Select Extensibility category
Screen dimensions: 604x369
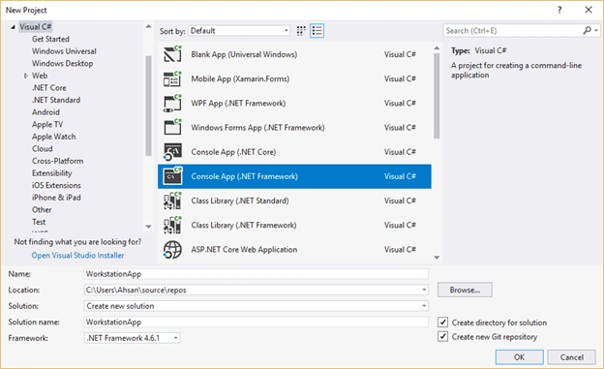pos(51,173)
